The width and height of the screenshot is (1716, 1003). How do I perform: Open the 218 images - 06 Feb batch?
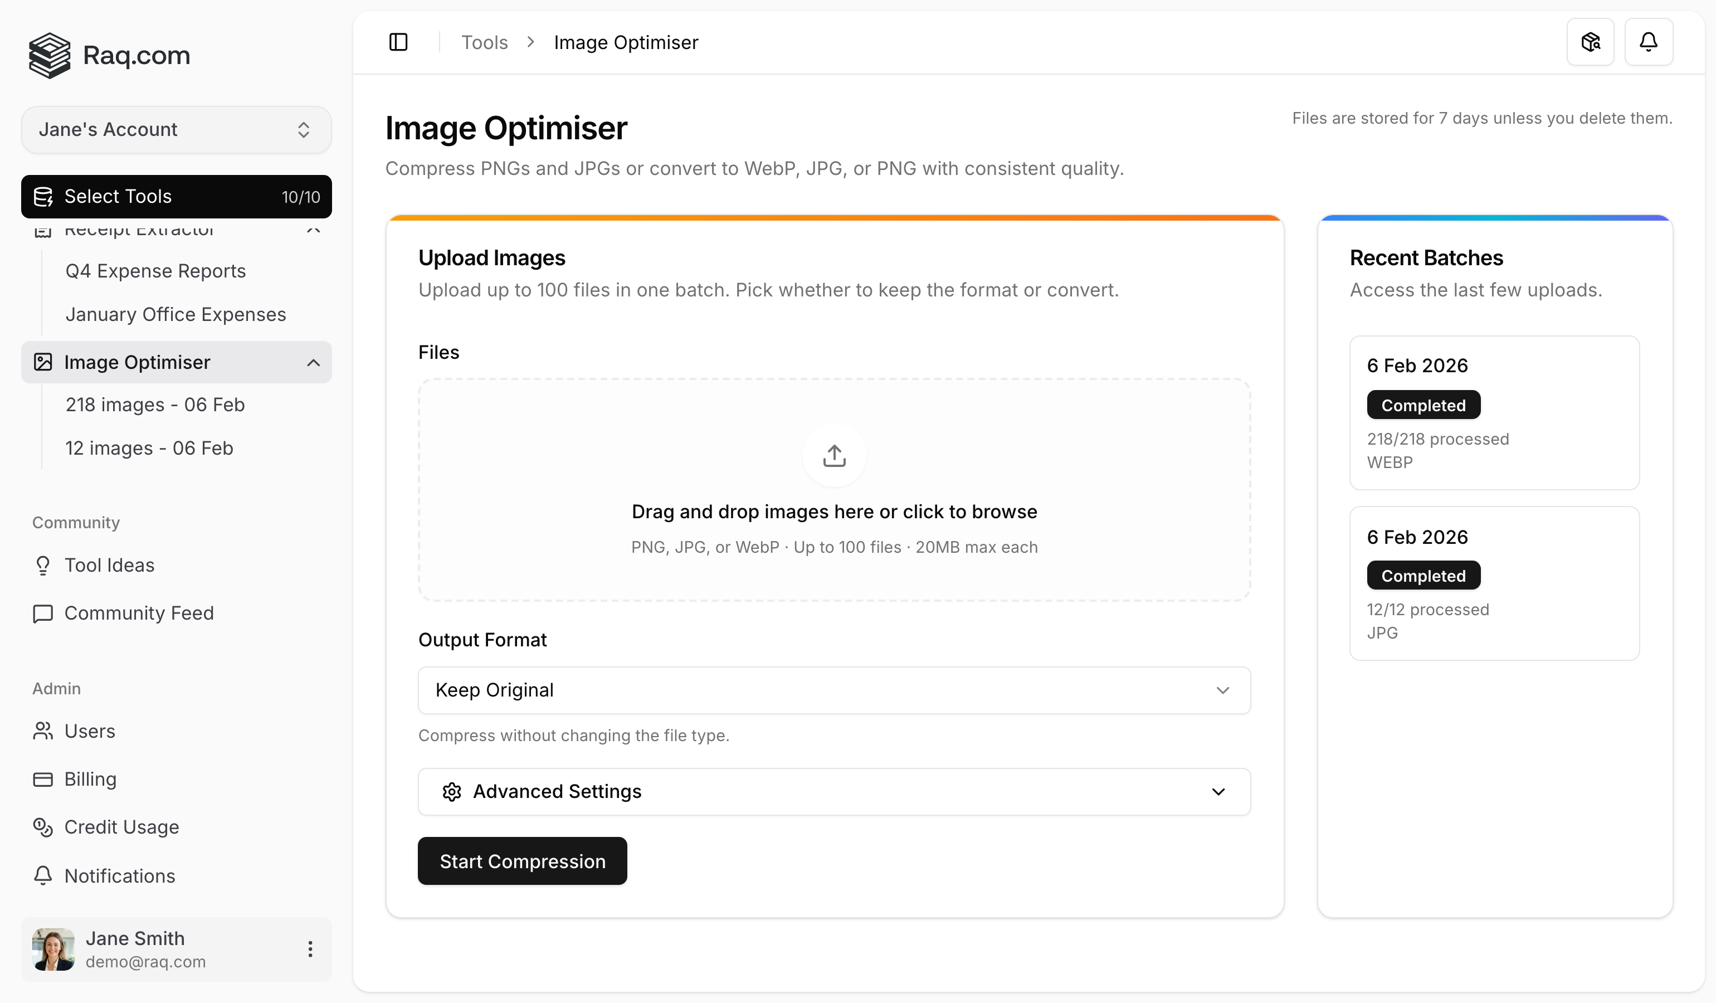(154, 405)
